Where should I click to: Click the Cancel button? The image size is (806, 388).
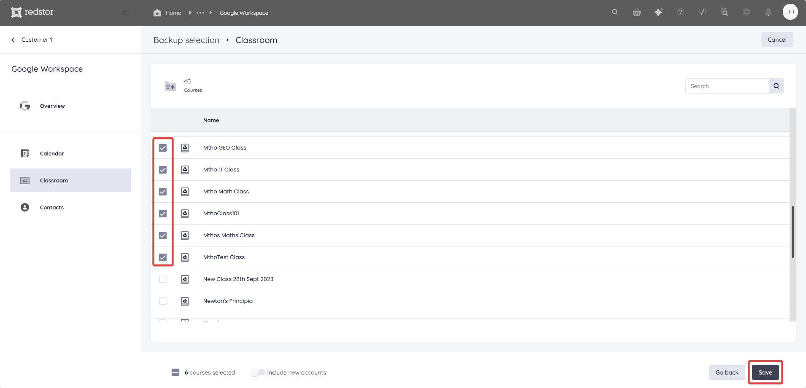tap(777, 40)
